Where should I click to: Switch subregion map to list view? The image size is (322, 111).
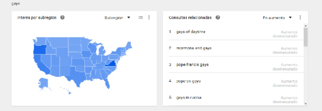(140, 18)
